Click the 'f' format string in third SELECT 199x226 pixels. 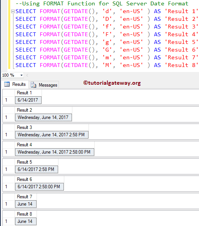click(x=107, y=27)
